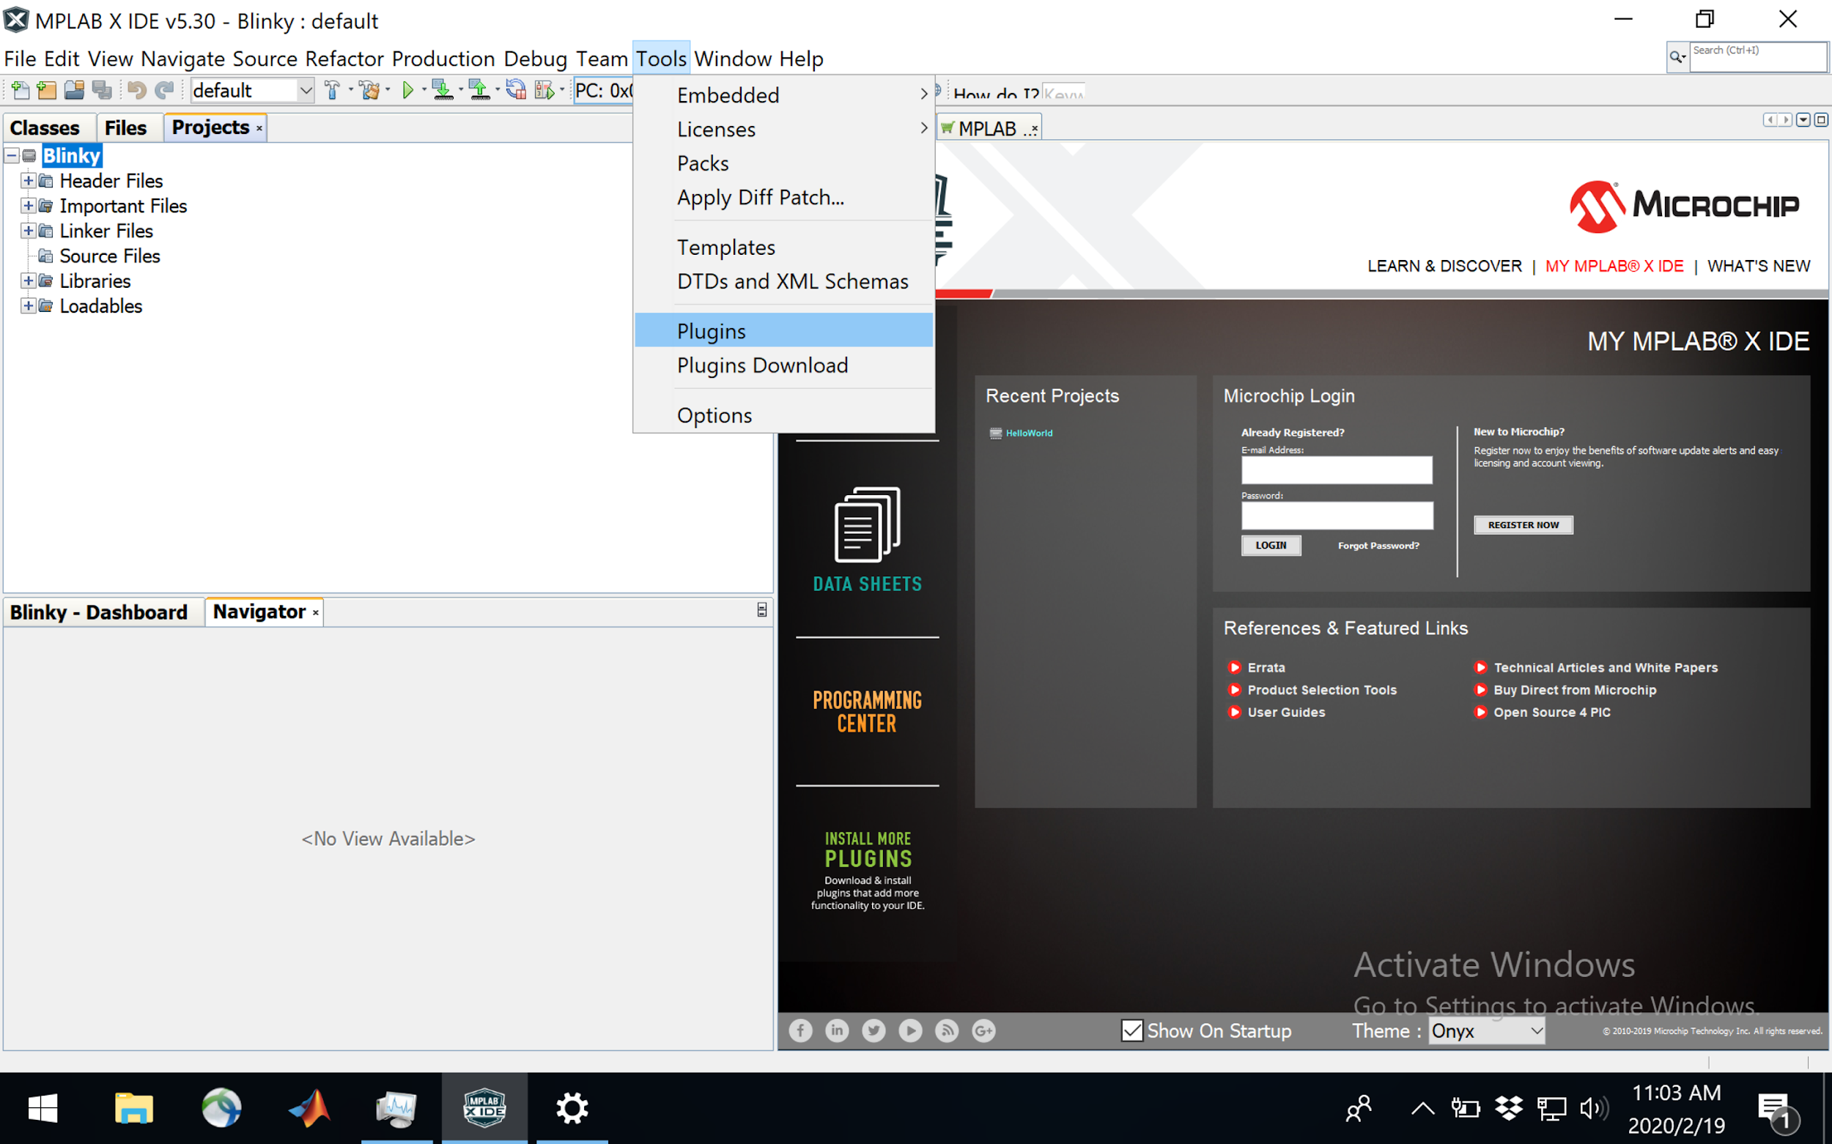Click the Hold in Reset icon
This screenshot has width=1832, height=1144.
(x=517, y=91)
